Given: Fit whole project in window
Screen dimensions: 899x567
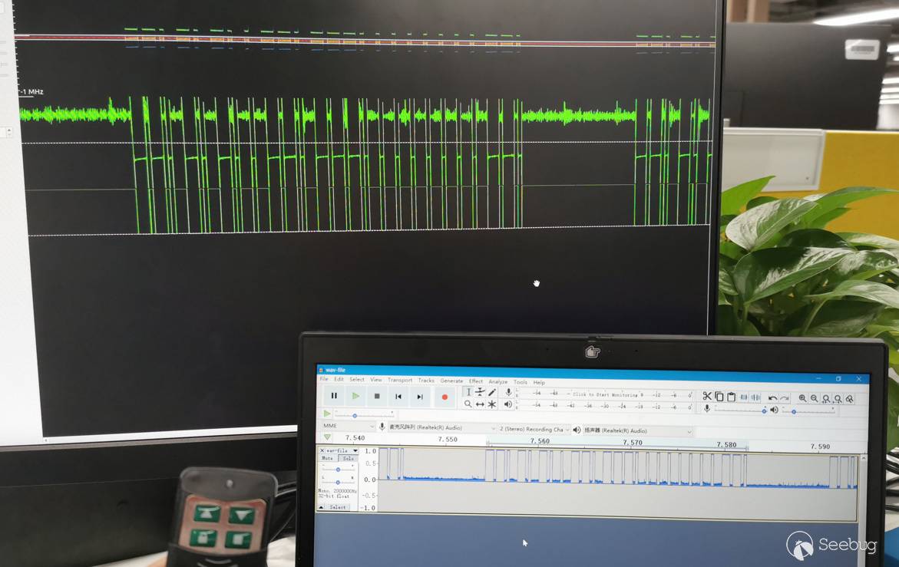Looking at the screenshot, I should [x=838, y=399].
